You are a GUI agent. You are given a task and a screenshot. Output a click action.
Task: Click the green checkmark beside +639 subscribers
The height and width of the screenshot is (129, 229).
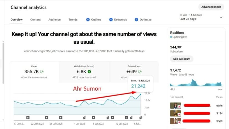pyautogui.click(x=140, y=72)
